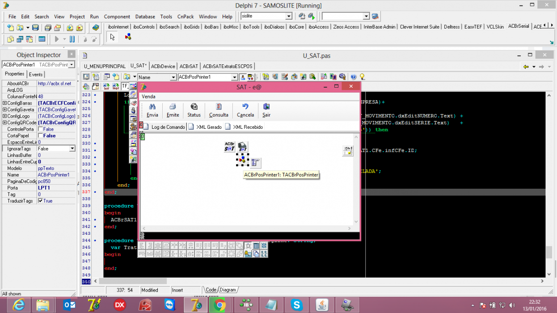Screen dimensions: 557x313
Task: Click the Intf jump icon in editor toolbar
Action: tap(106, 86)
